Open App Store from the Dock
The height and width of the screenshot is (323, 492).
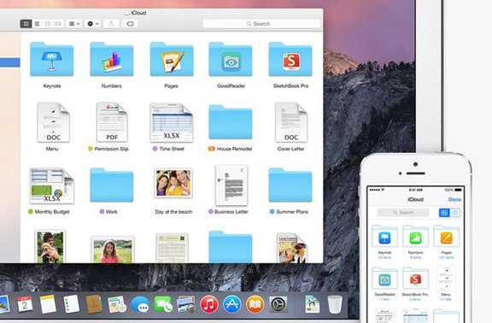coord(232,304)
